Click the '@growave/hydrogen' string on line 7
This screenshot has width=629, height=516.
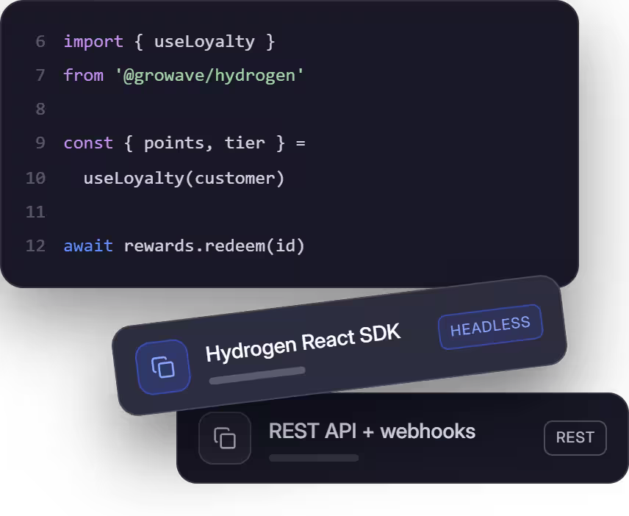(x=209, y=76)
